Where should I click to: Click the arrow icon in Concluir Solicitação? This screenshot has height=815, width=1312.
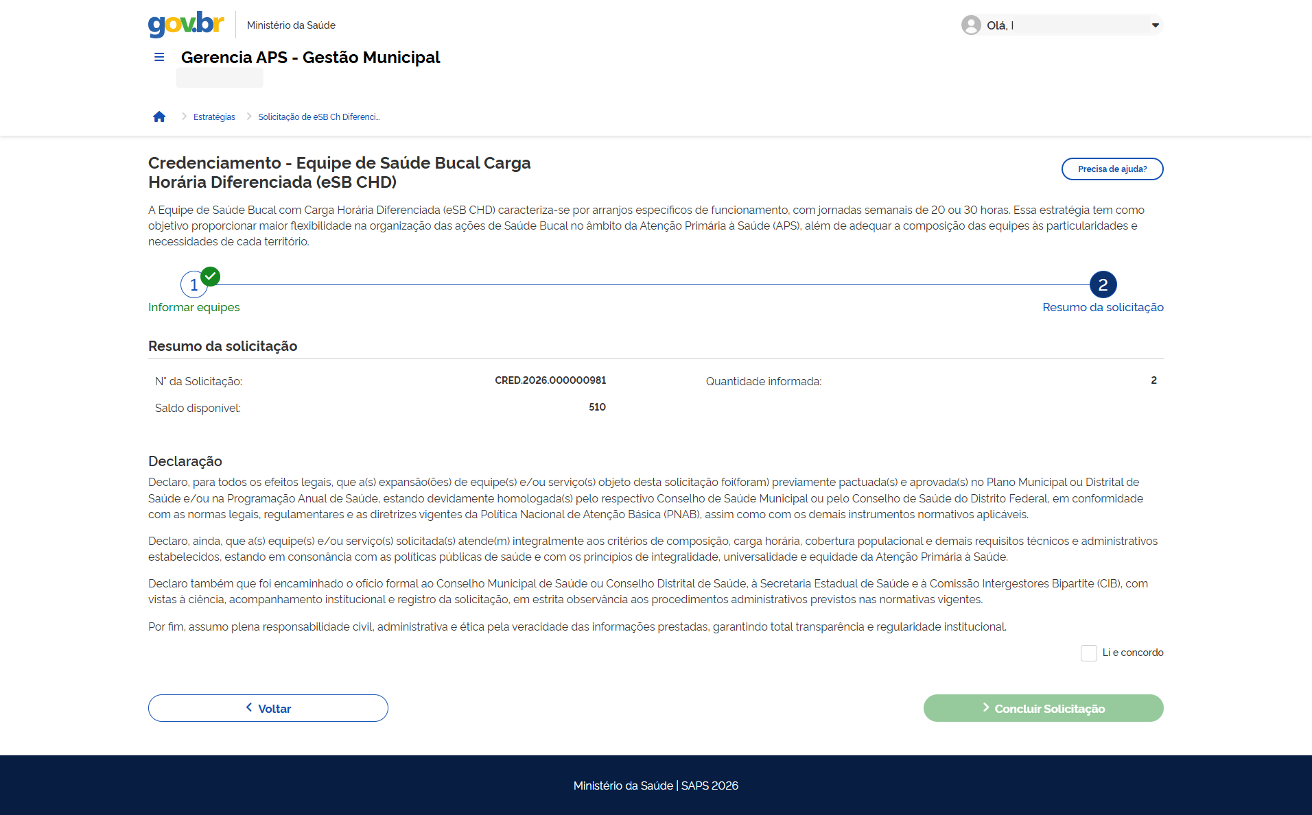tap(985, 707)
